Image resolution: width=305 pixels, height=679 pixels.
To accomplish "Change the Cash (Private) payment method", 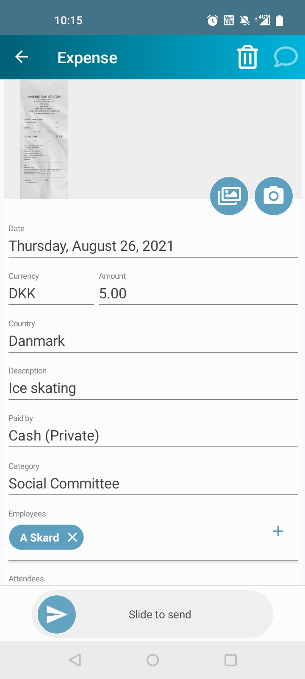I will click(153, 436).
